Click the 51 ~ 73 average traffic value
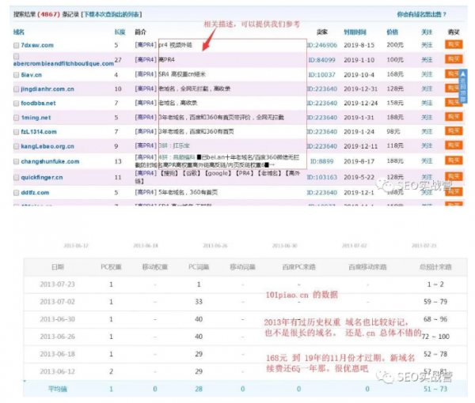Image resolution: width=475 pixels, height=403 pixels. click(x=435, y=389)
